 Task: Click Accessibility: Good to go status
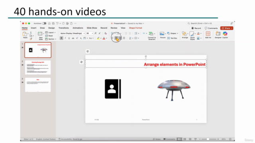pyautogui.click(x=70, y=139)
